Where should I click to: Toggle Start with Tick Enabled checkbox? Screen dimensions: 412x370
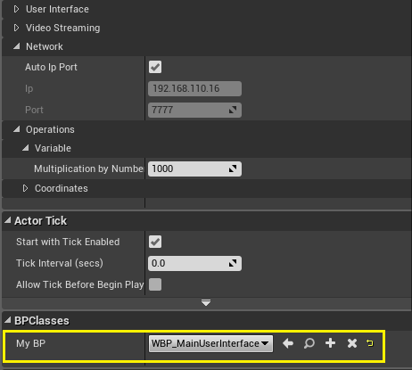point(155,242)
